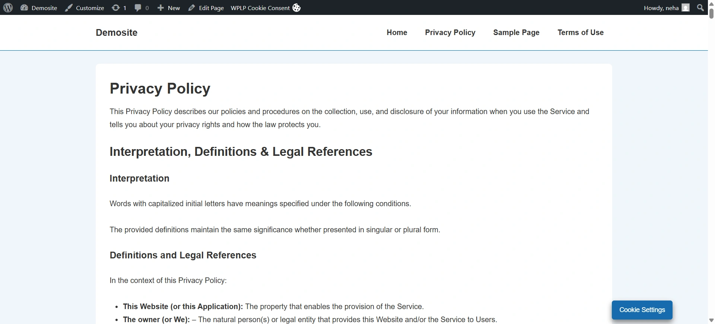The image size is (715, 324).
Task: Click the Definitions and Legal References subheading
Action: pos(183,255)
